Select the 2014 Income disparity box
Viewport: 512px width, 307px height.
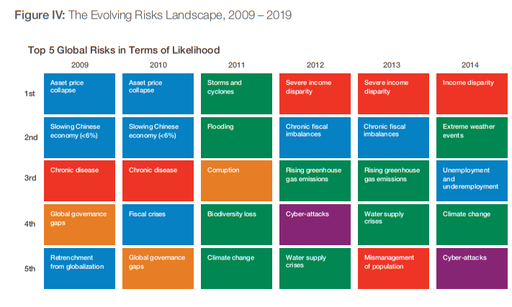point(472,93)
